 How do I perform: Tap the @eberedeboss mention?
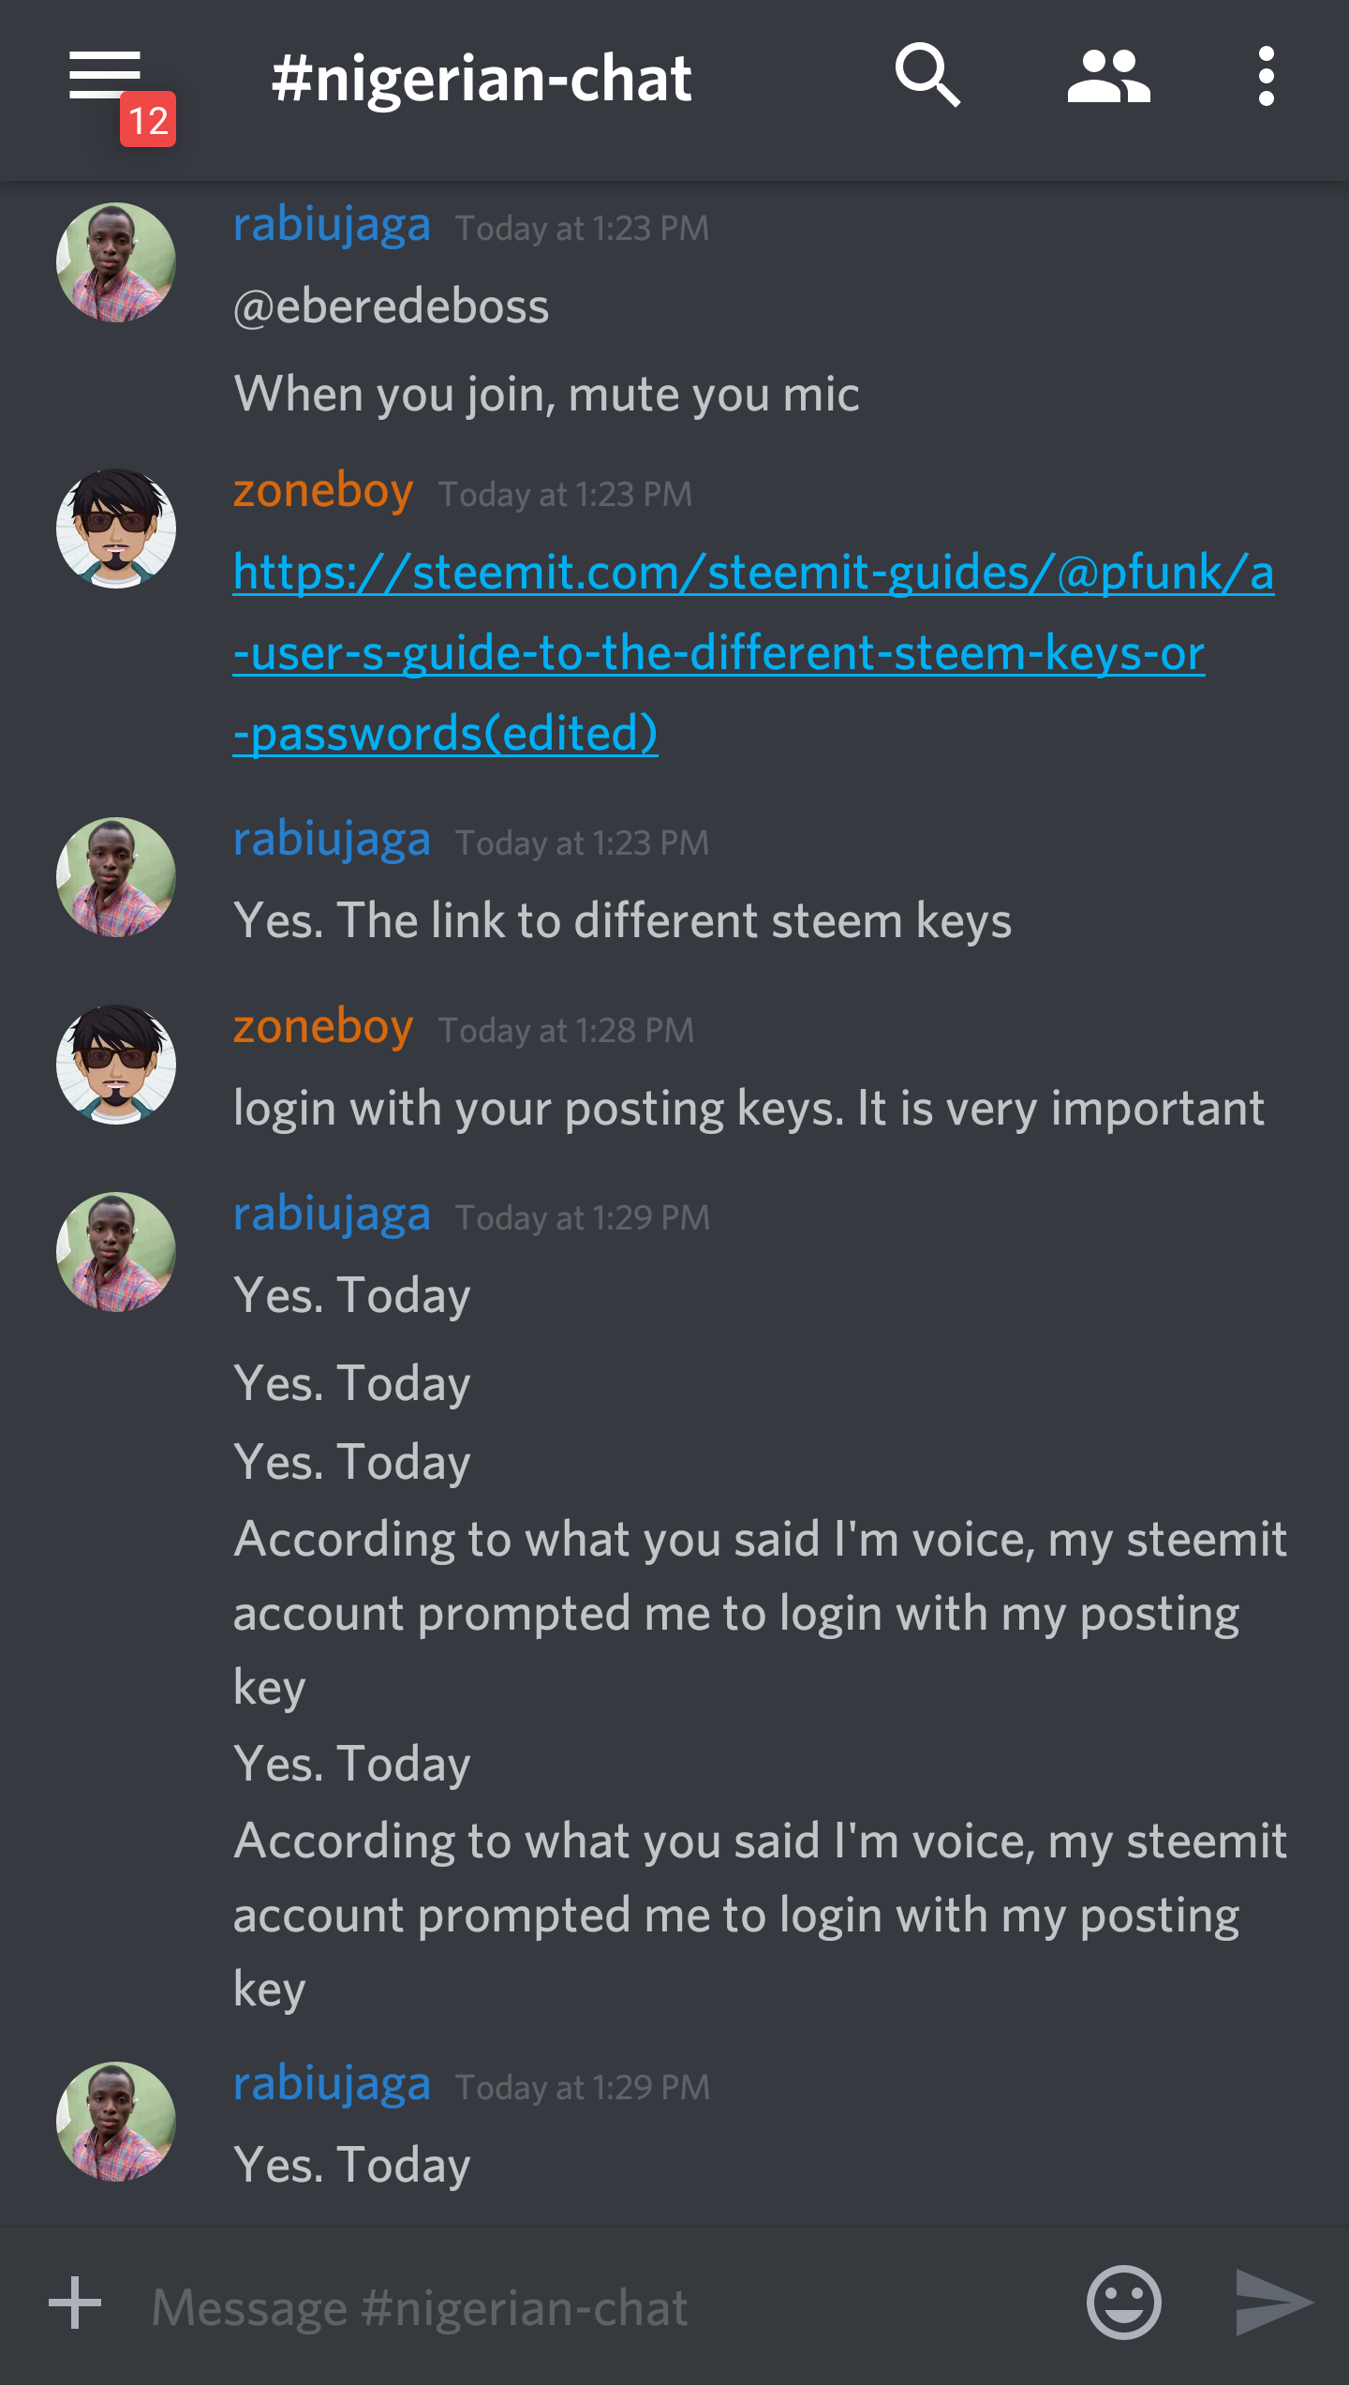(392, 307)
